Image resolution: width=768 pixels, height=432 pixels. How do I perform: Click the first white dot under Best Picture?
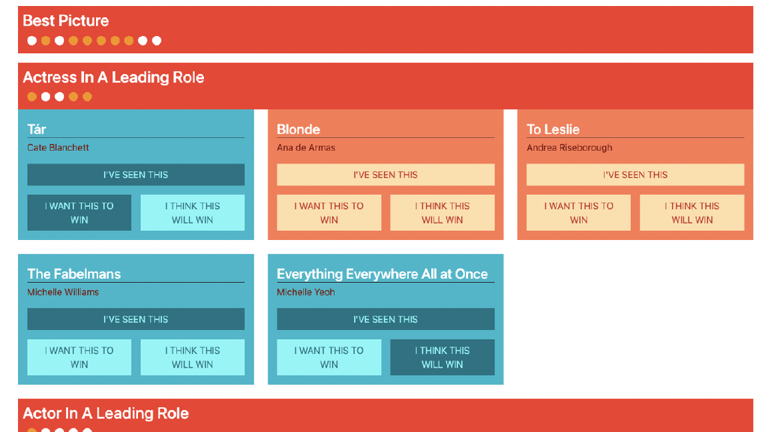point(31,40)
